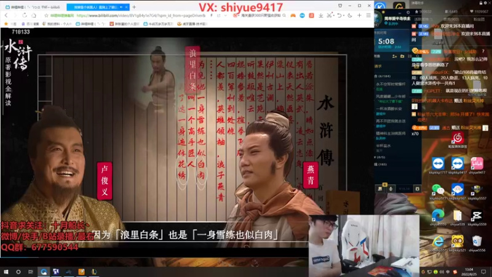
Task: Open the last bookmark with orange icon
Action: [x=192, y=24]
